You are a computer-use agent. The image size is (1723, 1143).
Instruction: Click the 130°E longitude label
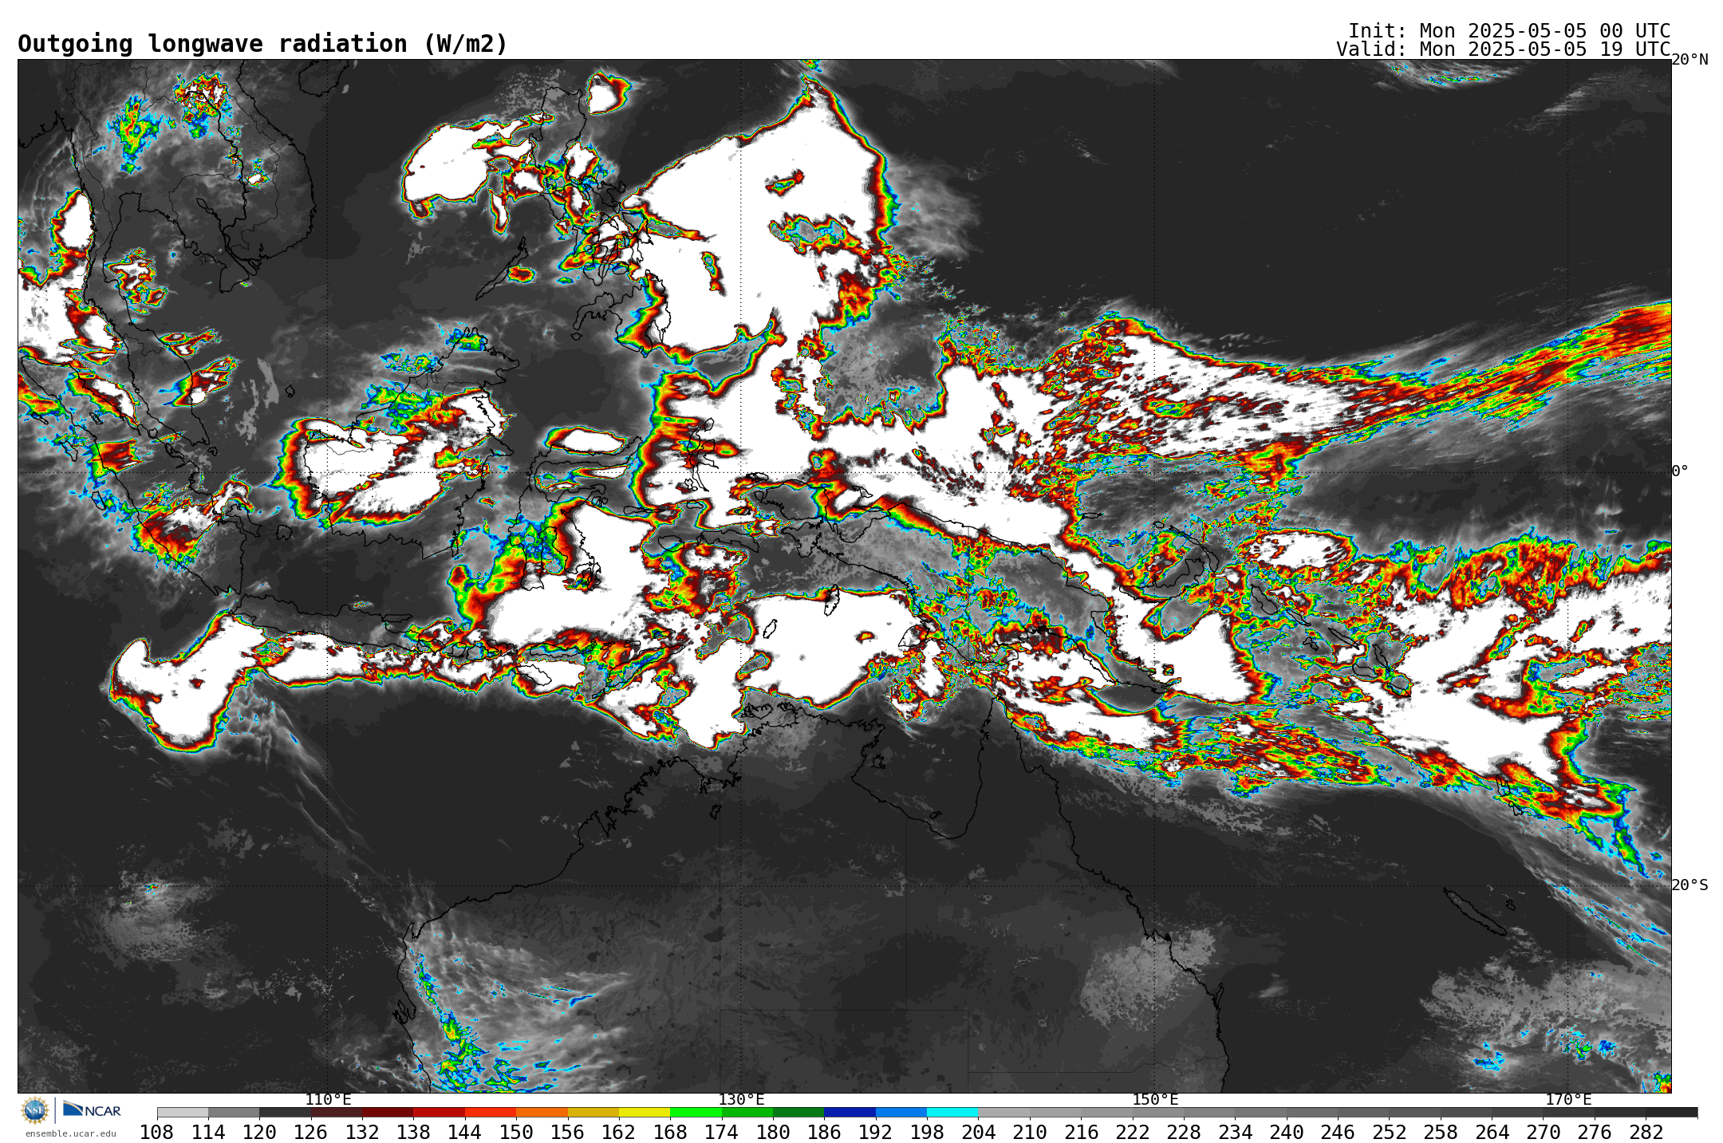pyautogui.click(x=741, y=1100)
